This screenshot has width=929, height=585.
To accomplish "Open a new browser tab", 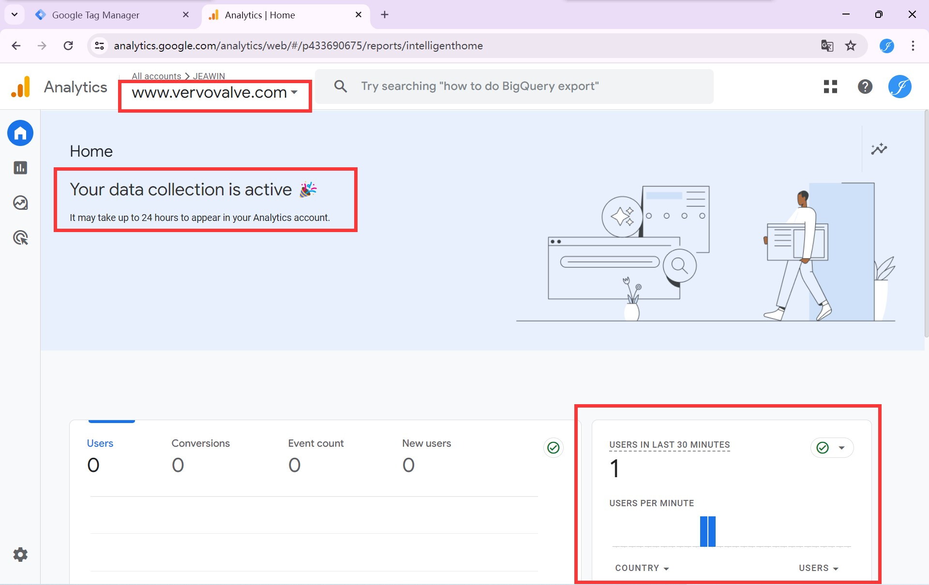I will (385, 15).
